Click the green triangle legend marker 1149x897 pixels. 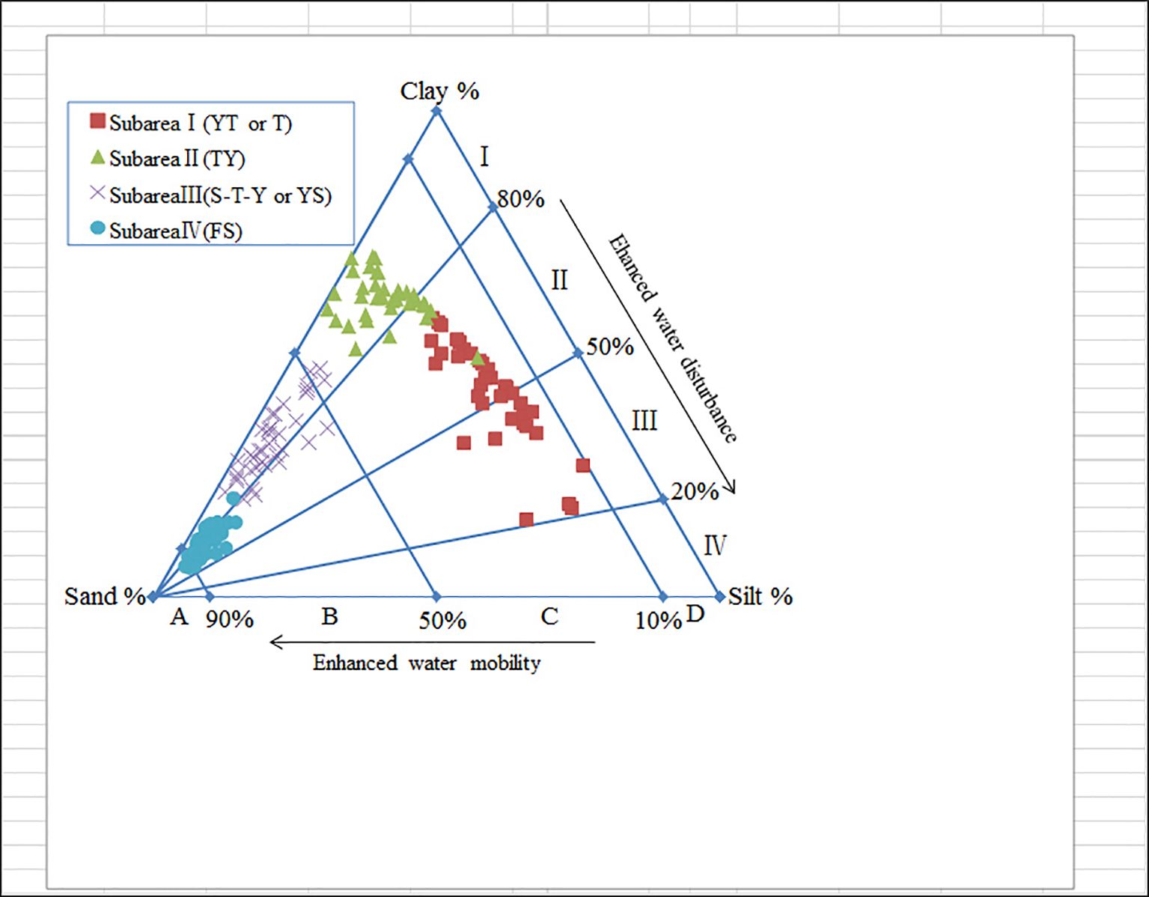pyautogui.click(x=97, y=156)
